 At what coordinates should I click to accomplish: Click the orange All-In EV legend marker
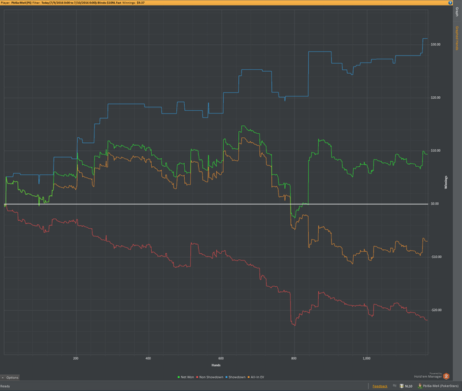point(249,377)
